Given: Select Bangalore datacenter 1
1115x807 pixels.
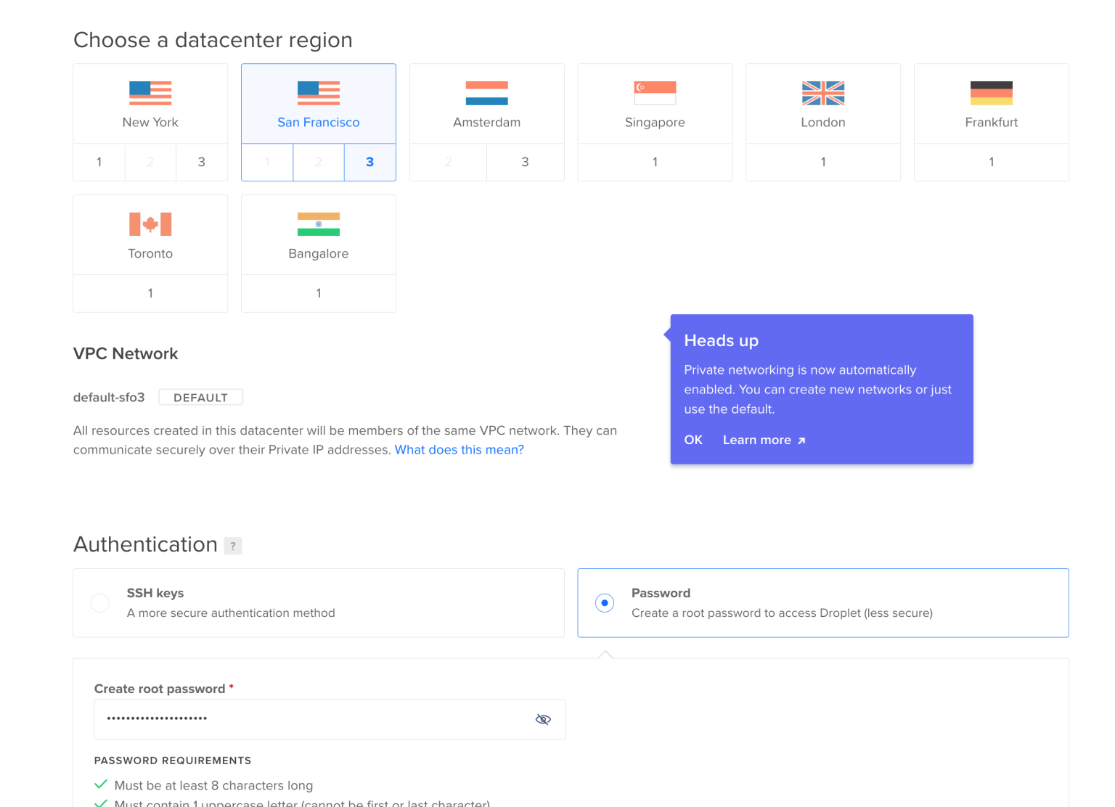Looking at the screenshot, I should coord(319,293).
